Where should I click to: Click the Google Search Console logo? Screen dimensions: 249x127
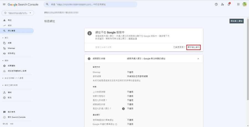tap(23, 5)
